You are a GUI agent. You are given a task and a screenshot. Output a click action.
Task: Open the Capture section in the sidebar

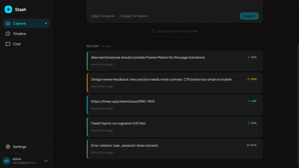26,23
